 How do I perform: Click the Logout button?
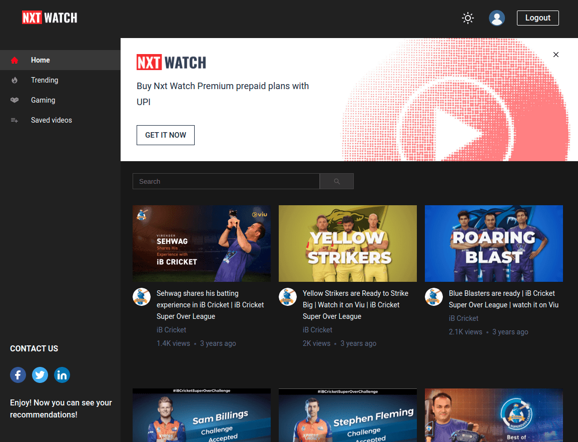pyautogui.click(x=537, y=18)
